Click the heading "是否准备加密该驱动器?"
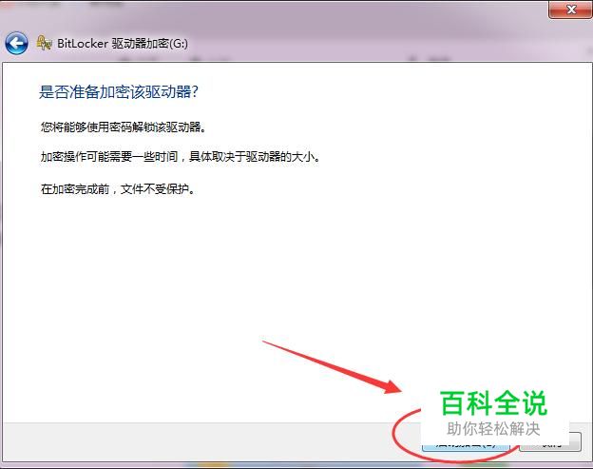 coord(119,92)
